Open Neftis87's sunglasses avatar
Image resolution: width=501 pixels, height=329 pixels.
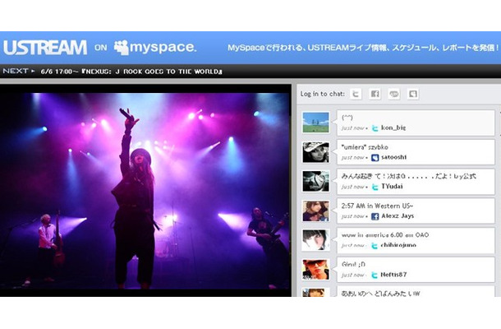pos(315,270)
